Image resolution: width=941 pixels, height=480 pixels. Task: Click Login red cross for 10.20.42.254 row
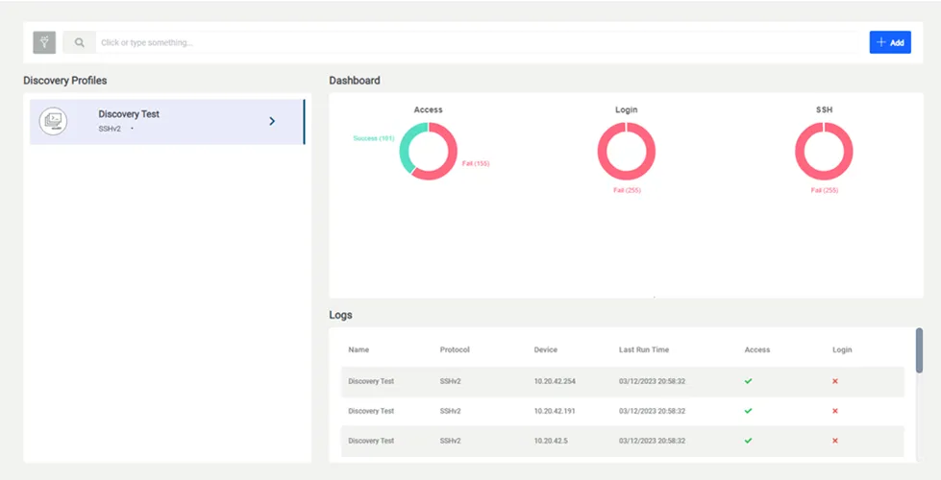coord(834,381)
